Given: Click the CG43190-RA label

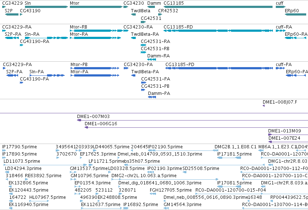Looking at the screenshot, I should pyautogui.click(x=35, y=41).
